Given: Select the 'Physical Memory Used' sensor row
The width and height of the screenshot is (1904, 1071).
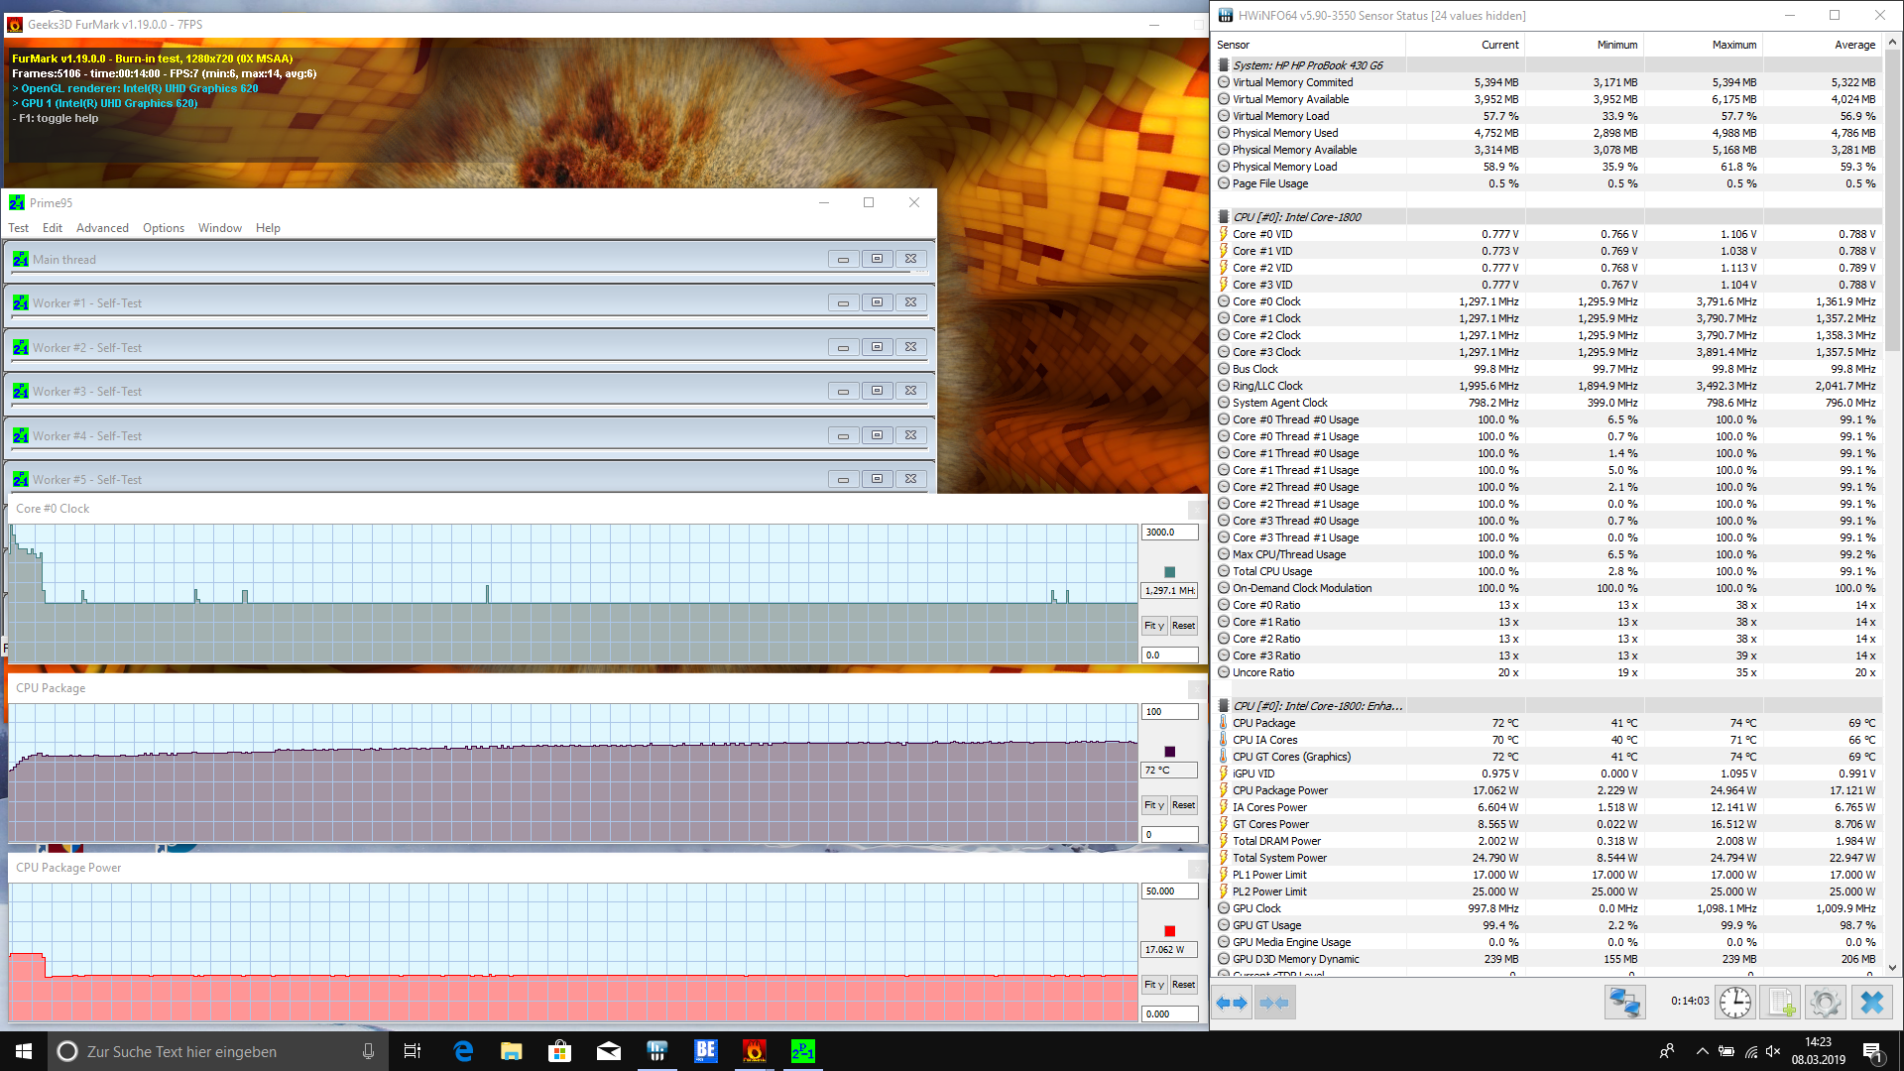Looking at the screenshot, I should [x=1549, y=133].
